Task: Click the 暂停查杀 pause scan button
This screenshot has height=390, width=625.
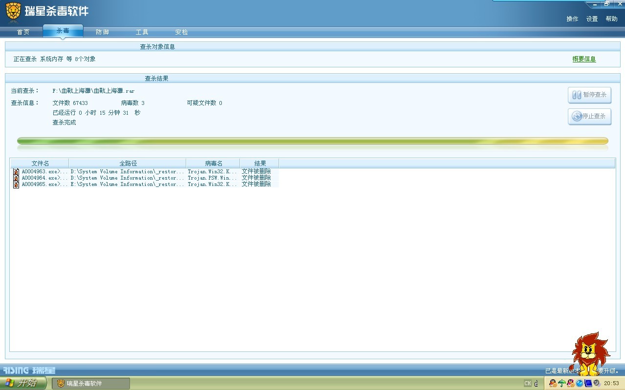Action: tap(589, 95)
